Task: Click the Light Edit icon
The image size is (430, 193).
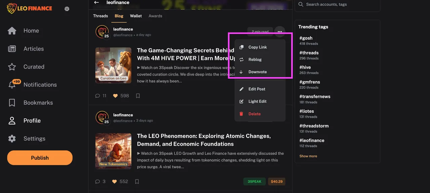Action: coord(241,101)
